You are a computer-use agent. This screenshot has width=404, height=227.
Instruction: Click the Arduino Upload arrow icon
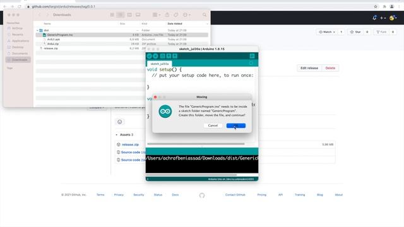[x=155, y=56]
